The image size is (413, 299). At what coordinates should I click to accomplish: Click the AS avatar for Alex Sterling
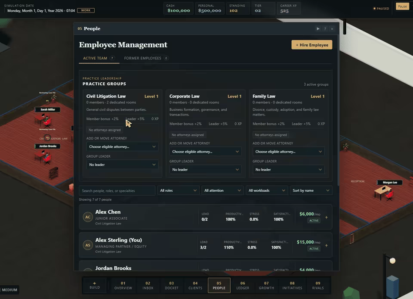tap(88, 245)
